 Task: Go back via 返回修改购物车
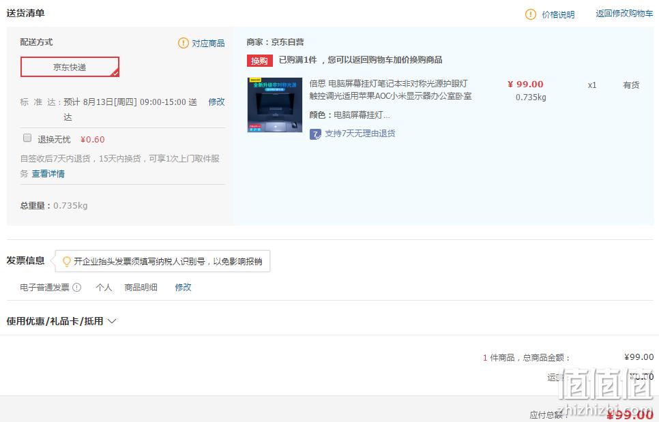tap(624, 14)
